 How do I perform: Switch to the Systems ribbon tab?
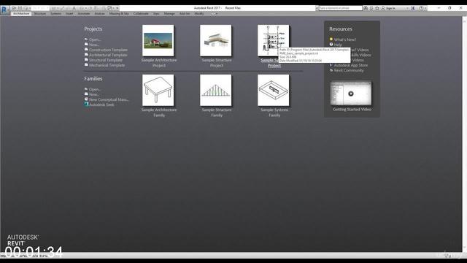coord(55,13)
